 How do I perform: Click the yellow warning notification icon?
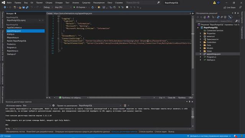[x=214, y=3]
